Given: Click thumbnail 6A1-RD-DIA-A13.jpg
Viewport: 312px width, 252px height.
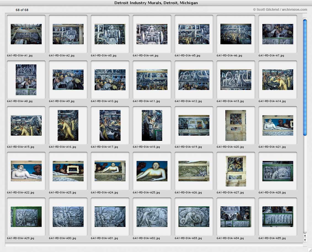Looking at the screenshot, I should point(236,80).
